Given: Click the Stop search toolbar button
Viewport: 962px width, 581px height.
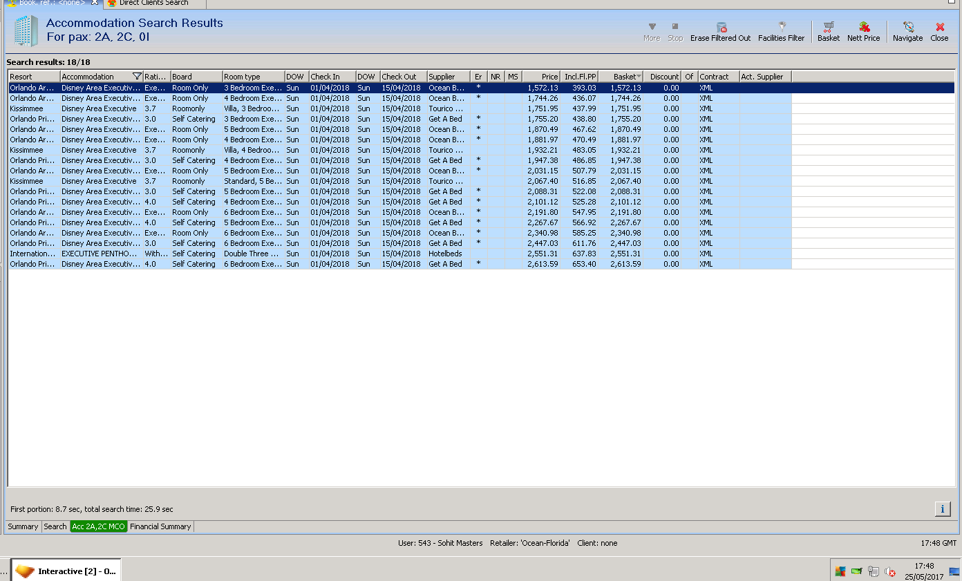Looking at the screenshot, I should pyautogui.click(x=675, y=32).
